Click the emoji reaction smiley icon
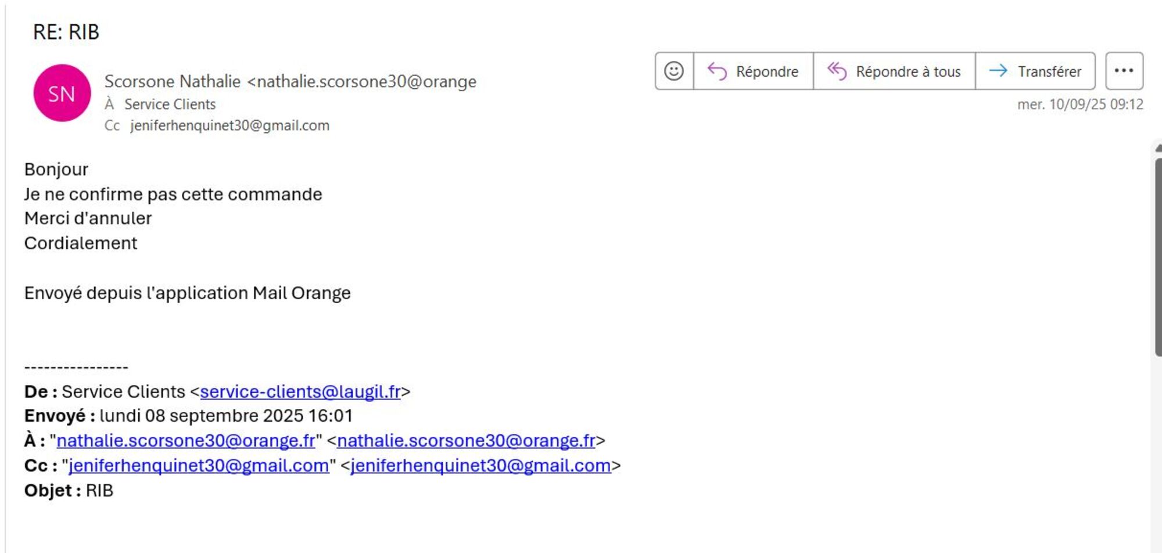 pyautogui.click(x=674, y=71)
